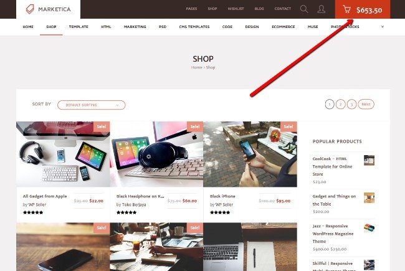Click the Next pagination button
Viewport: 405px width, 271px height.
366,104
